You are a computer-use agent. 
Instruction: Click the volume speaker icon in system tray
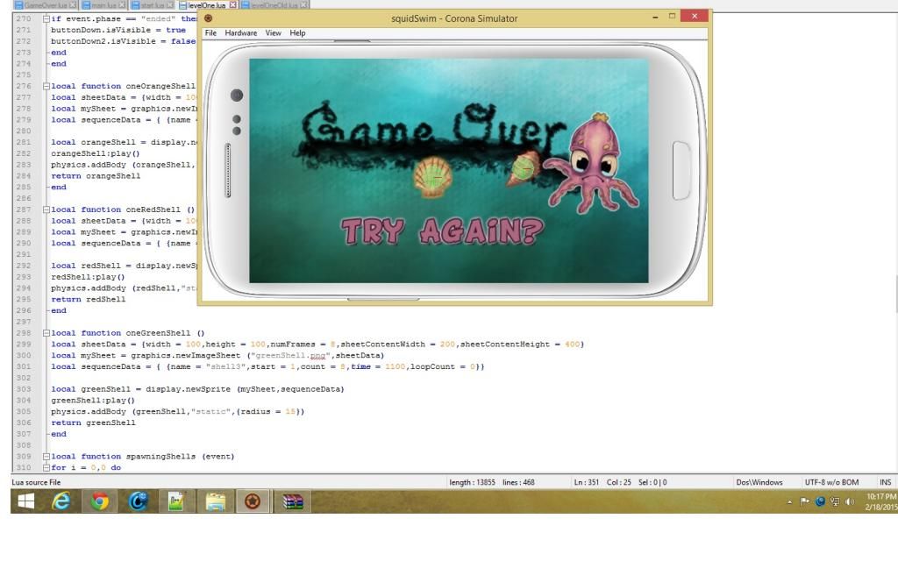pyautogui.click(x=850, y=502)
